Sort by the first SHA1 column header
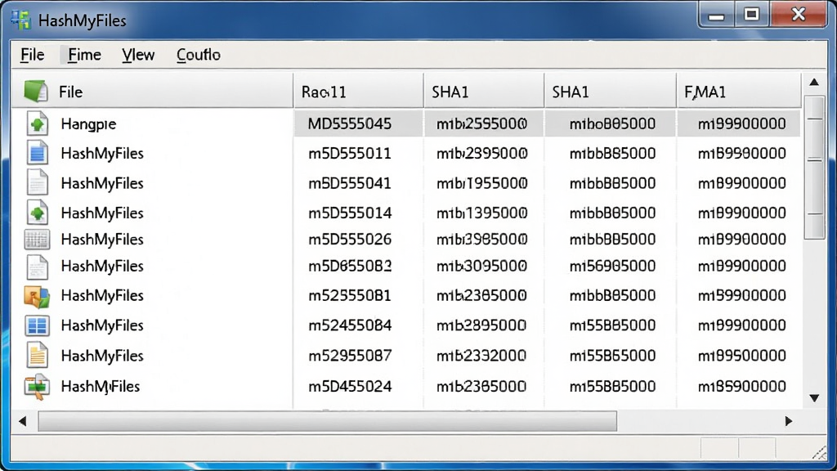Image resolution: width=837 pixels, height=471 pixels. click(x=484, y=92)
